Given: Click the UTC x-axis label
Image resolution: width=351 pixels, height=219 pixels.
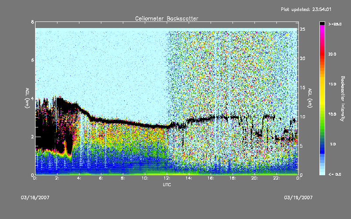Looking at the screenshot, I should tap(167, 184).
